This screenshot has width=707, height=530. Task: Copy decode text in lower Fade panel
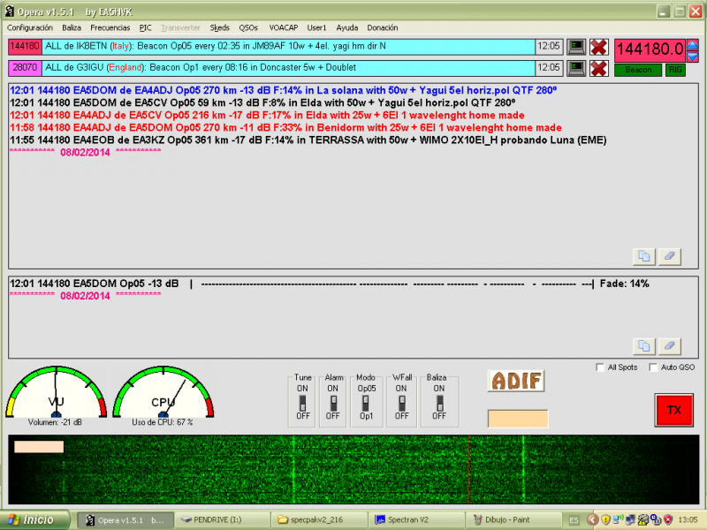click(x=644, y=345)
